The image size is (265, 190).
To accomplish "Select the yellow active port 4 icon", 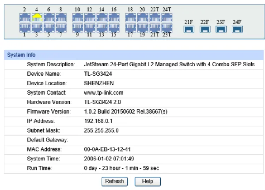I will [x=37, y=18].
